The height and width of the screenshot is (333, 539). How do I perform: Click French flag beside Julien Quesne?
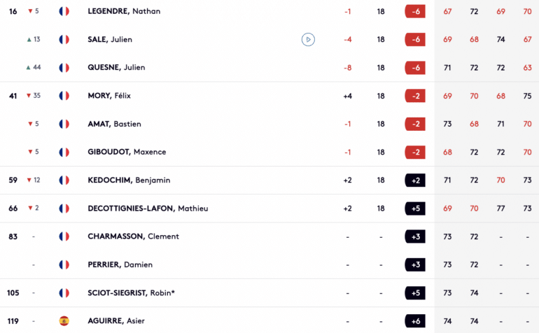coord(64,68)
